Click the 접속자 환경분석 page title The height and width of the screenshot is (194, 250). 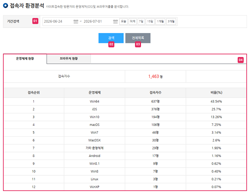tap(27, 6)
